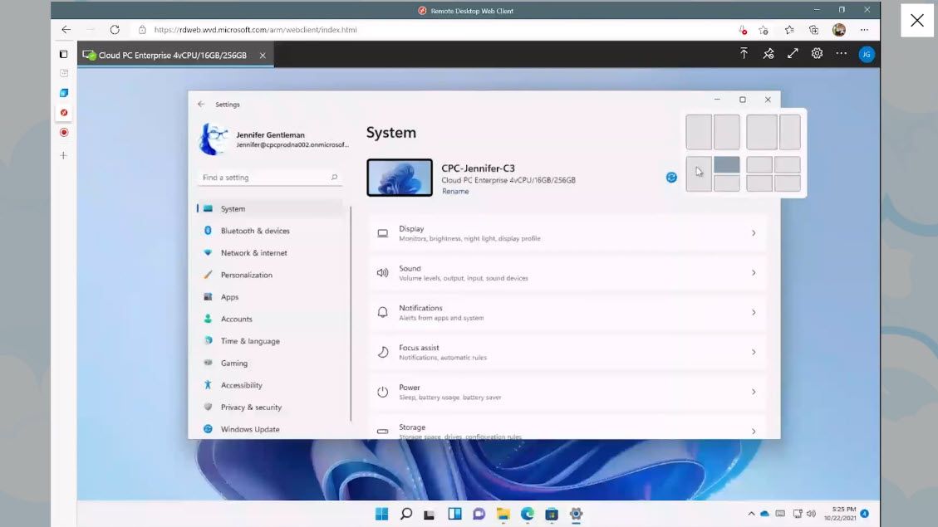Add this page to favorites star
Image resolution: width=938 pixels, height=527 pixels.
[764, 30]
